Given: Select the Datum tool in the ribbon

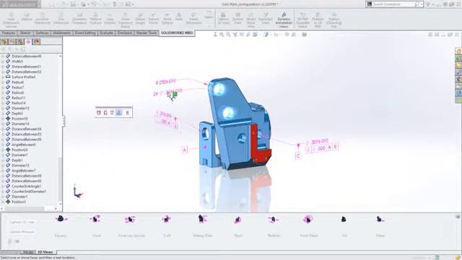Looking at the screenshot, I should pos(27,17).
